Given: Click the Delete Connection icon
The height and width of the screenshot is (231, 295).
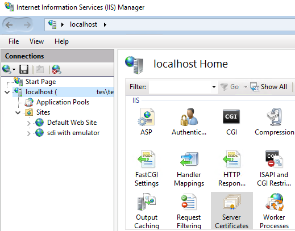Looking at the screenshot, I should [x=56, y=69].
